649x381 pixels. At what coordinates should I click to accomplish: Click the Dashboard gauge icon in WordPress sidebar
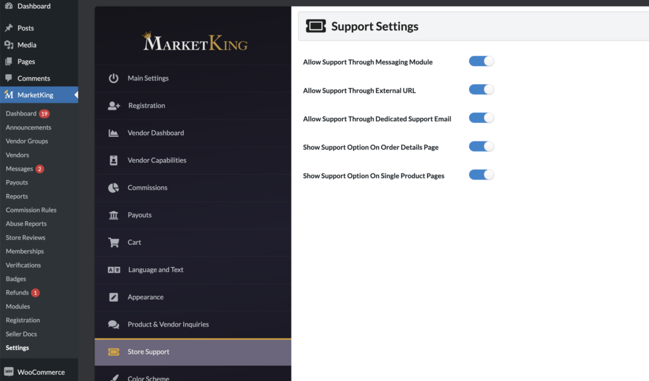click(x=9, y=6)
